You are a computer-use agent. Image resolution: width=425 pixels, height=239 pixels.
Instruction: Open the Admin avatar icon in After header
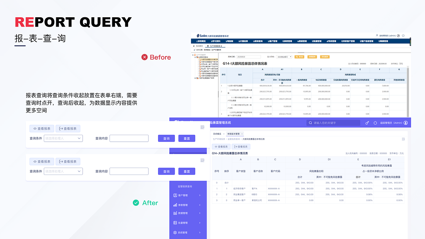point(406,123)
